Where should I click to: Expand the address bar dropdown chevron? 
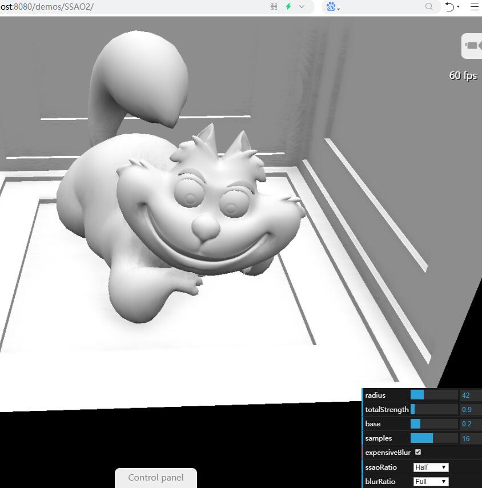(x=302, y=6)
